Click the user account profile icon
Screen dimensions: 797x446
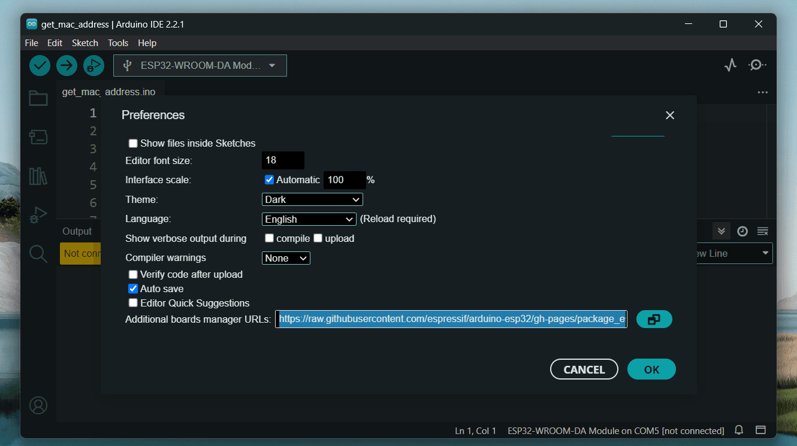(38, 405)
